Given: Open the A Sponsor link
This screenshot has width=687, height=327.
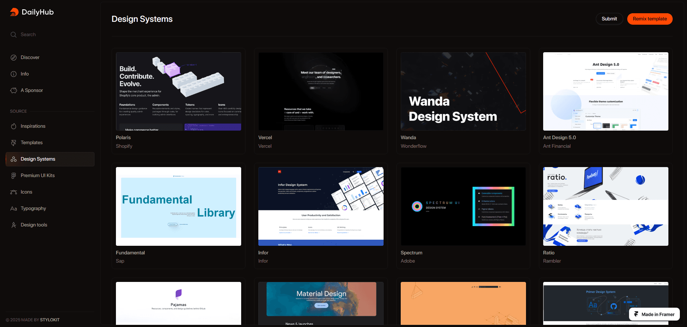Looking at the screenshot, I should point(32,91).
